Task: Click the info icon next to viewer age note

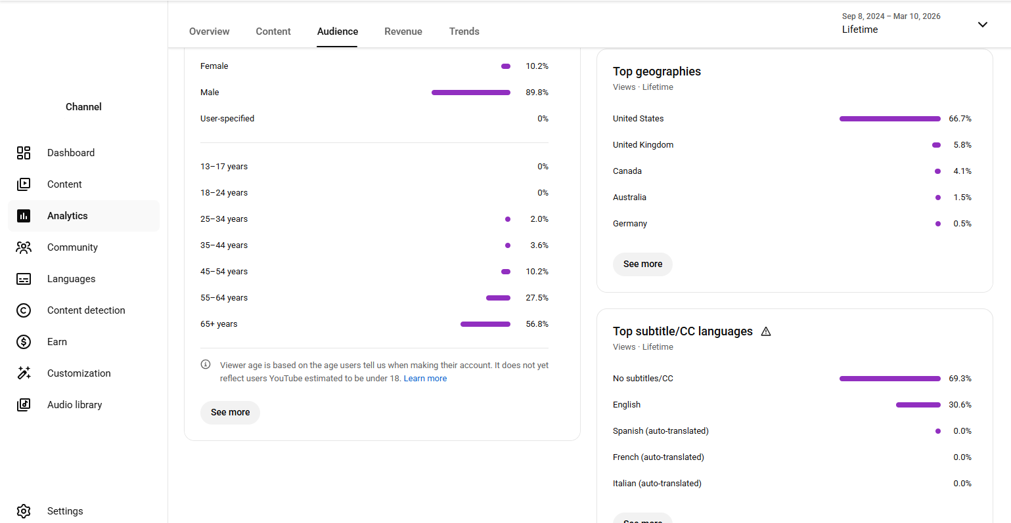Action: pos(206,365)
